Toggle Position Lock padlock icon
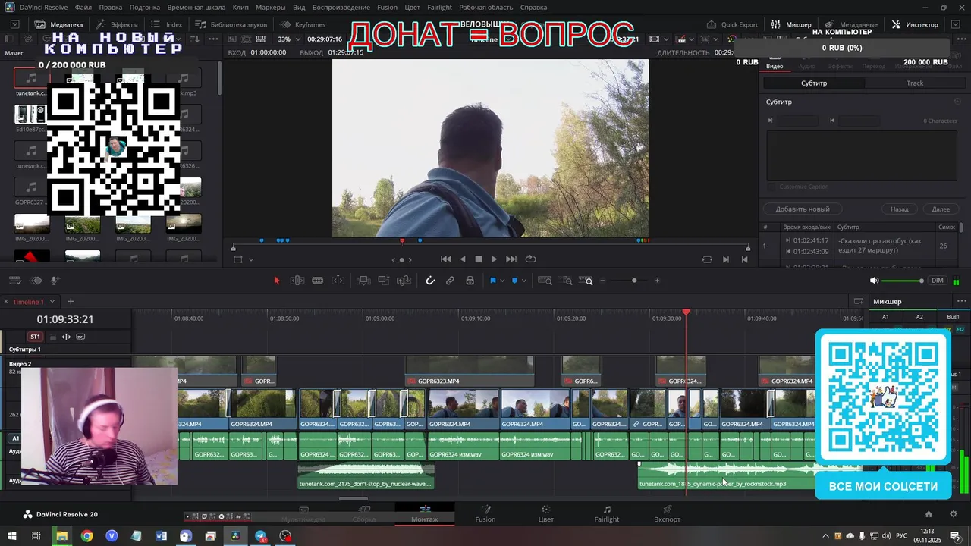 click(x=470, y=281)
